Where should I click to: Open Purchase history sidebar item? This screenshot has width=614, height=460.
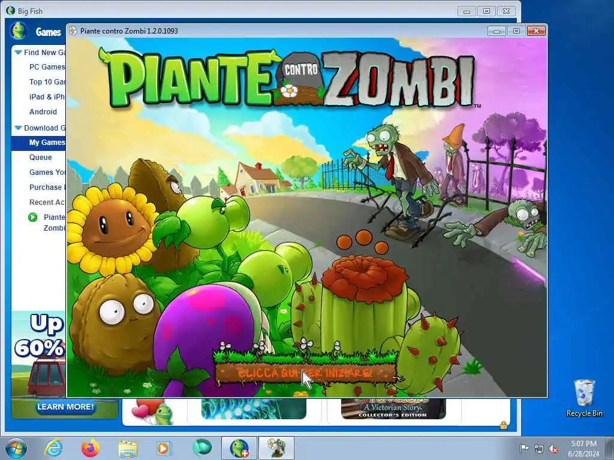(x=47, y=187)
